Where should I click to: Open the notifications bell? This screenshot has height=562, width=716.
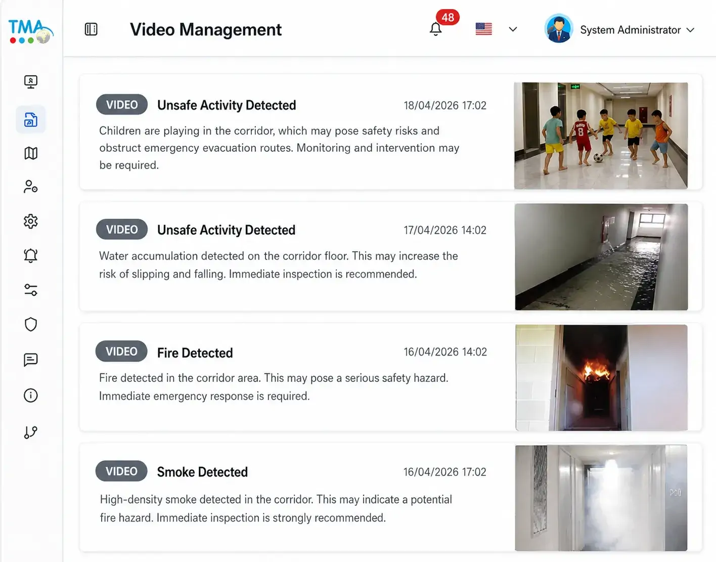(436, 29)
